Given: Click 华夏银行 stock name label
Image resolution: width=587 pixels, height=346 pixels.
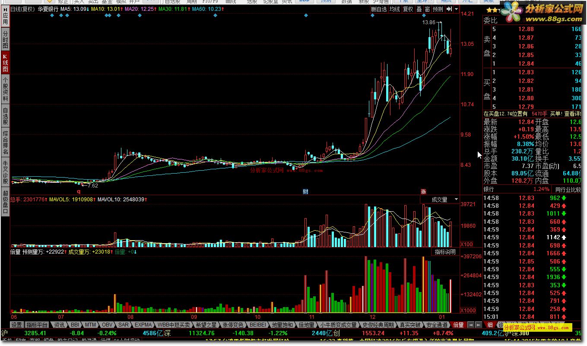Looking at the screenshot, I should 48,9.
